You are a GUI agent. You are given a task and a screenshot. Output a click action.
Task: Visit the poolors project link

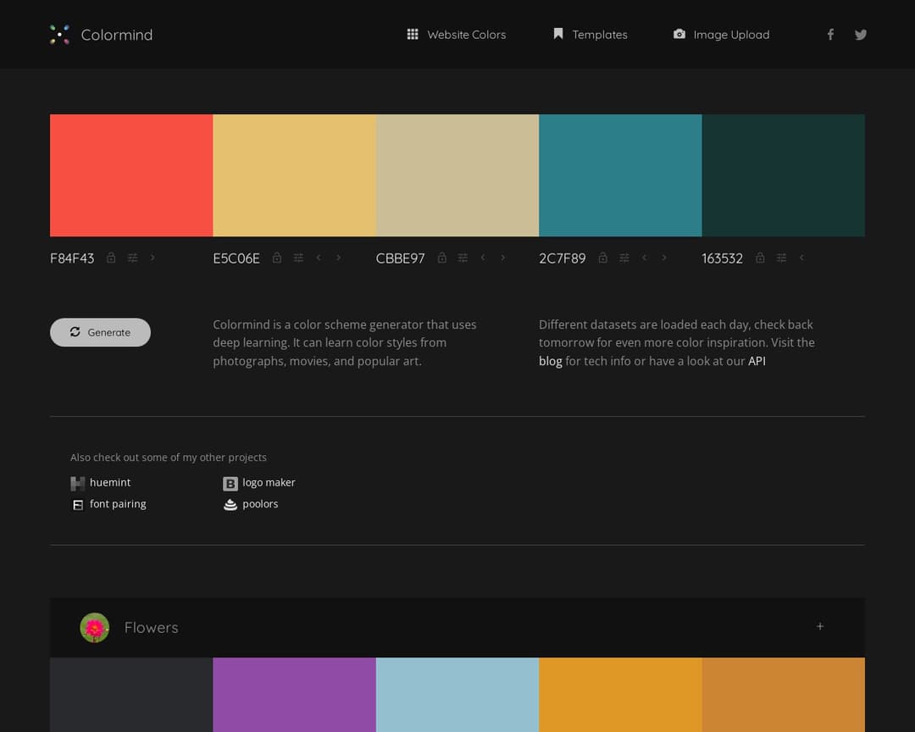click(260, 504)
